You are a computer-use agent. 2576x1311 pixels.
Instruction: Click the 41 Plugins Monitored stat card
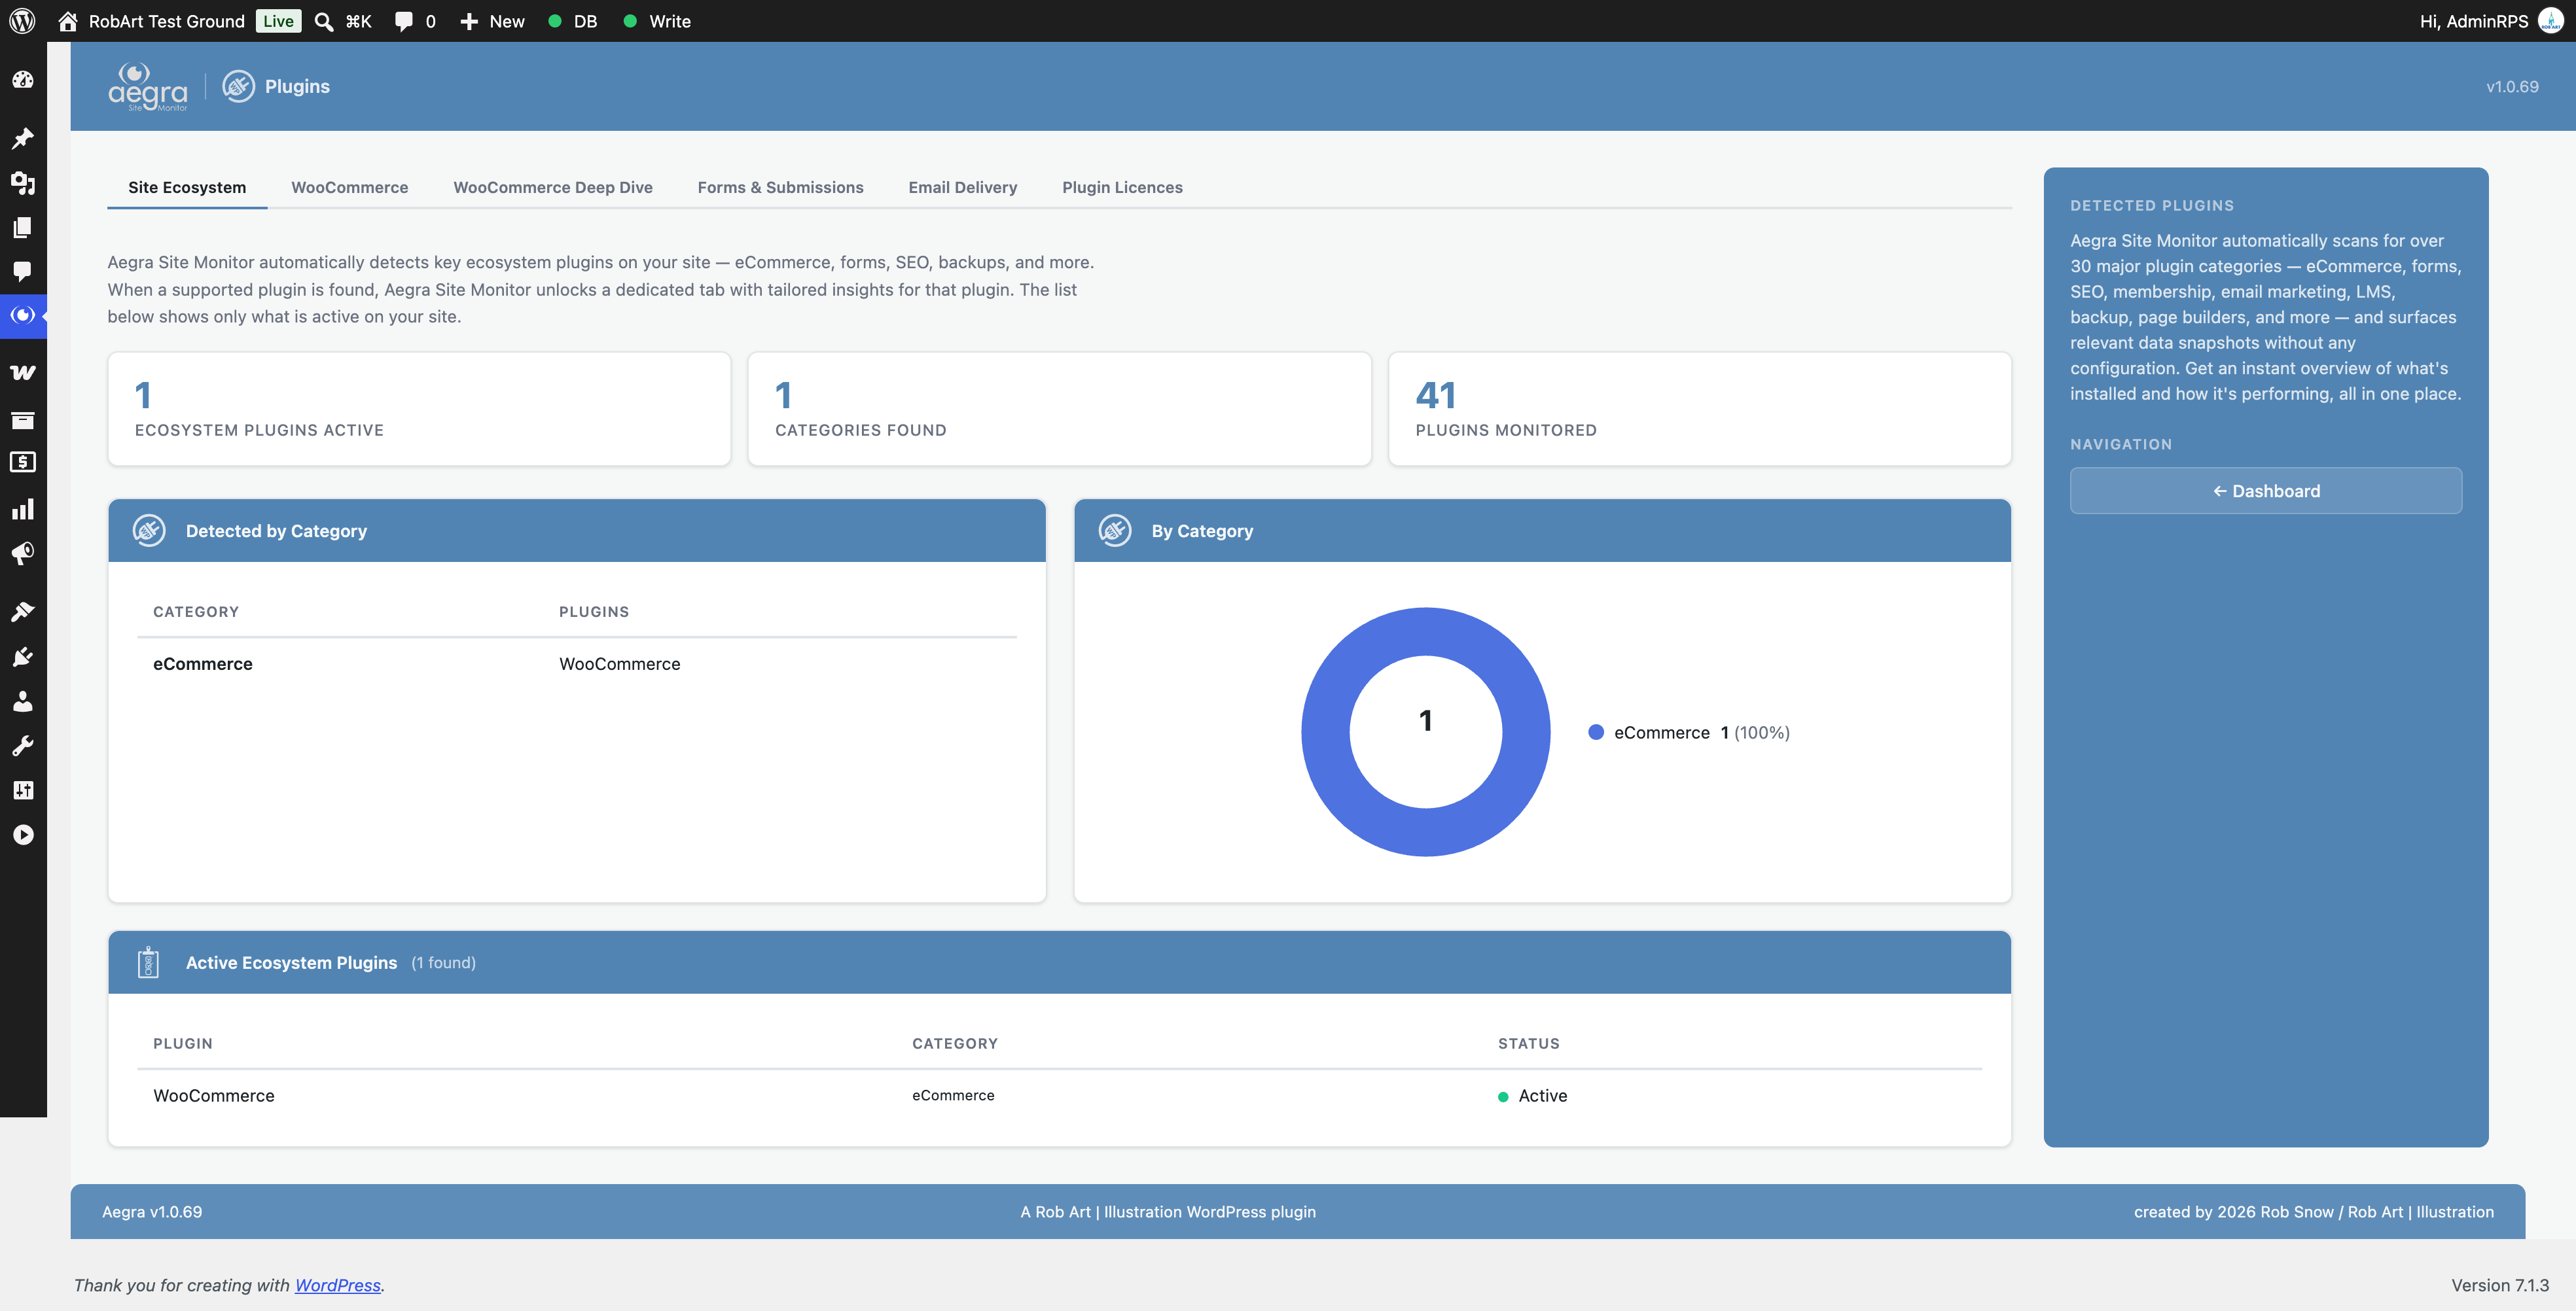click(x=1699, y=409)
